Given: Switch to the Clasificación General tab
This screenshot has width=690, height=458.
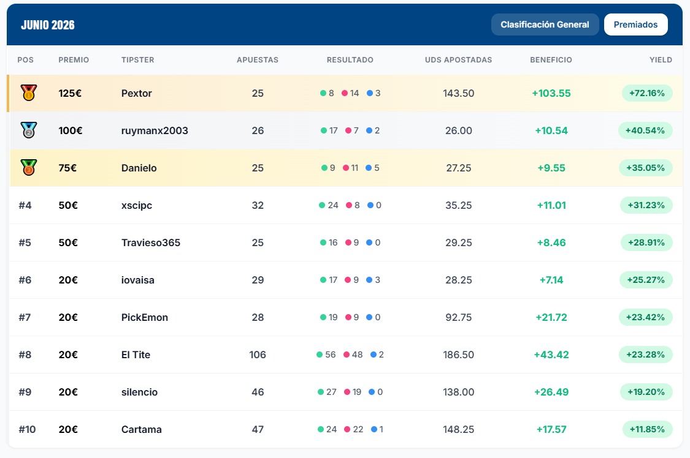Looking at the screenshot, I should pos(545,24).
